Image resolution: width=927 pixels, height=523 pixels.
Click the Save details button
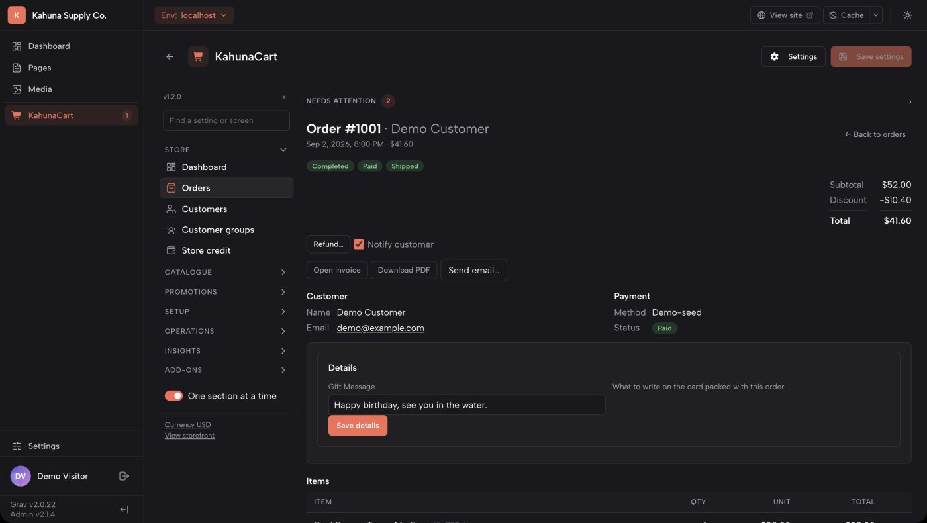tap(358, 426)
